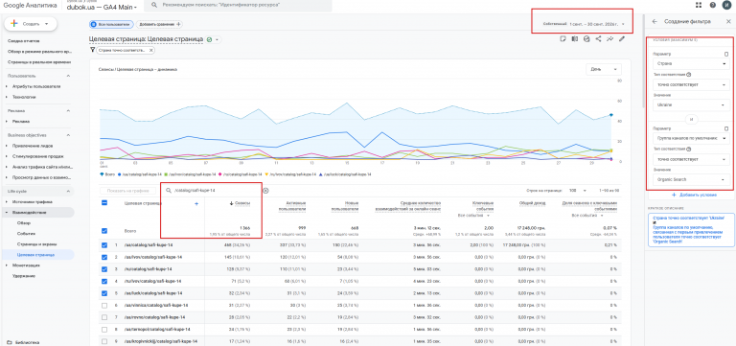Uncheck row /ru/lvov/catalog/safi-kupe-14
The image size is (736, 346).
pos(104,281)
